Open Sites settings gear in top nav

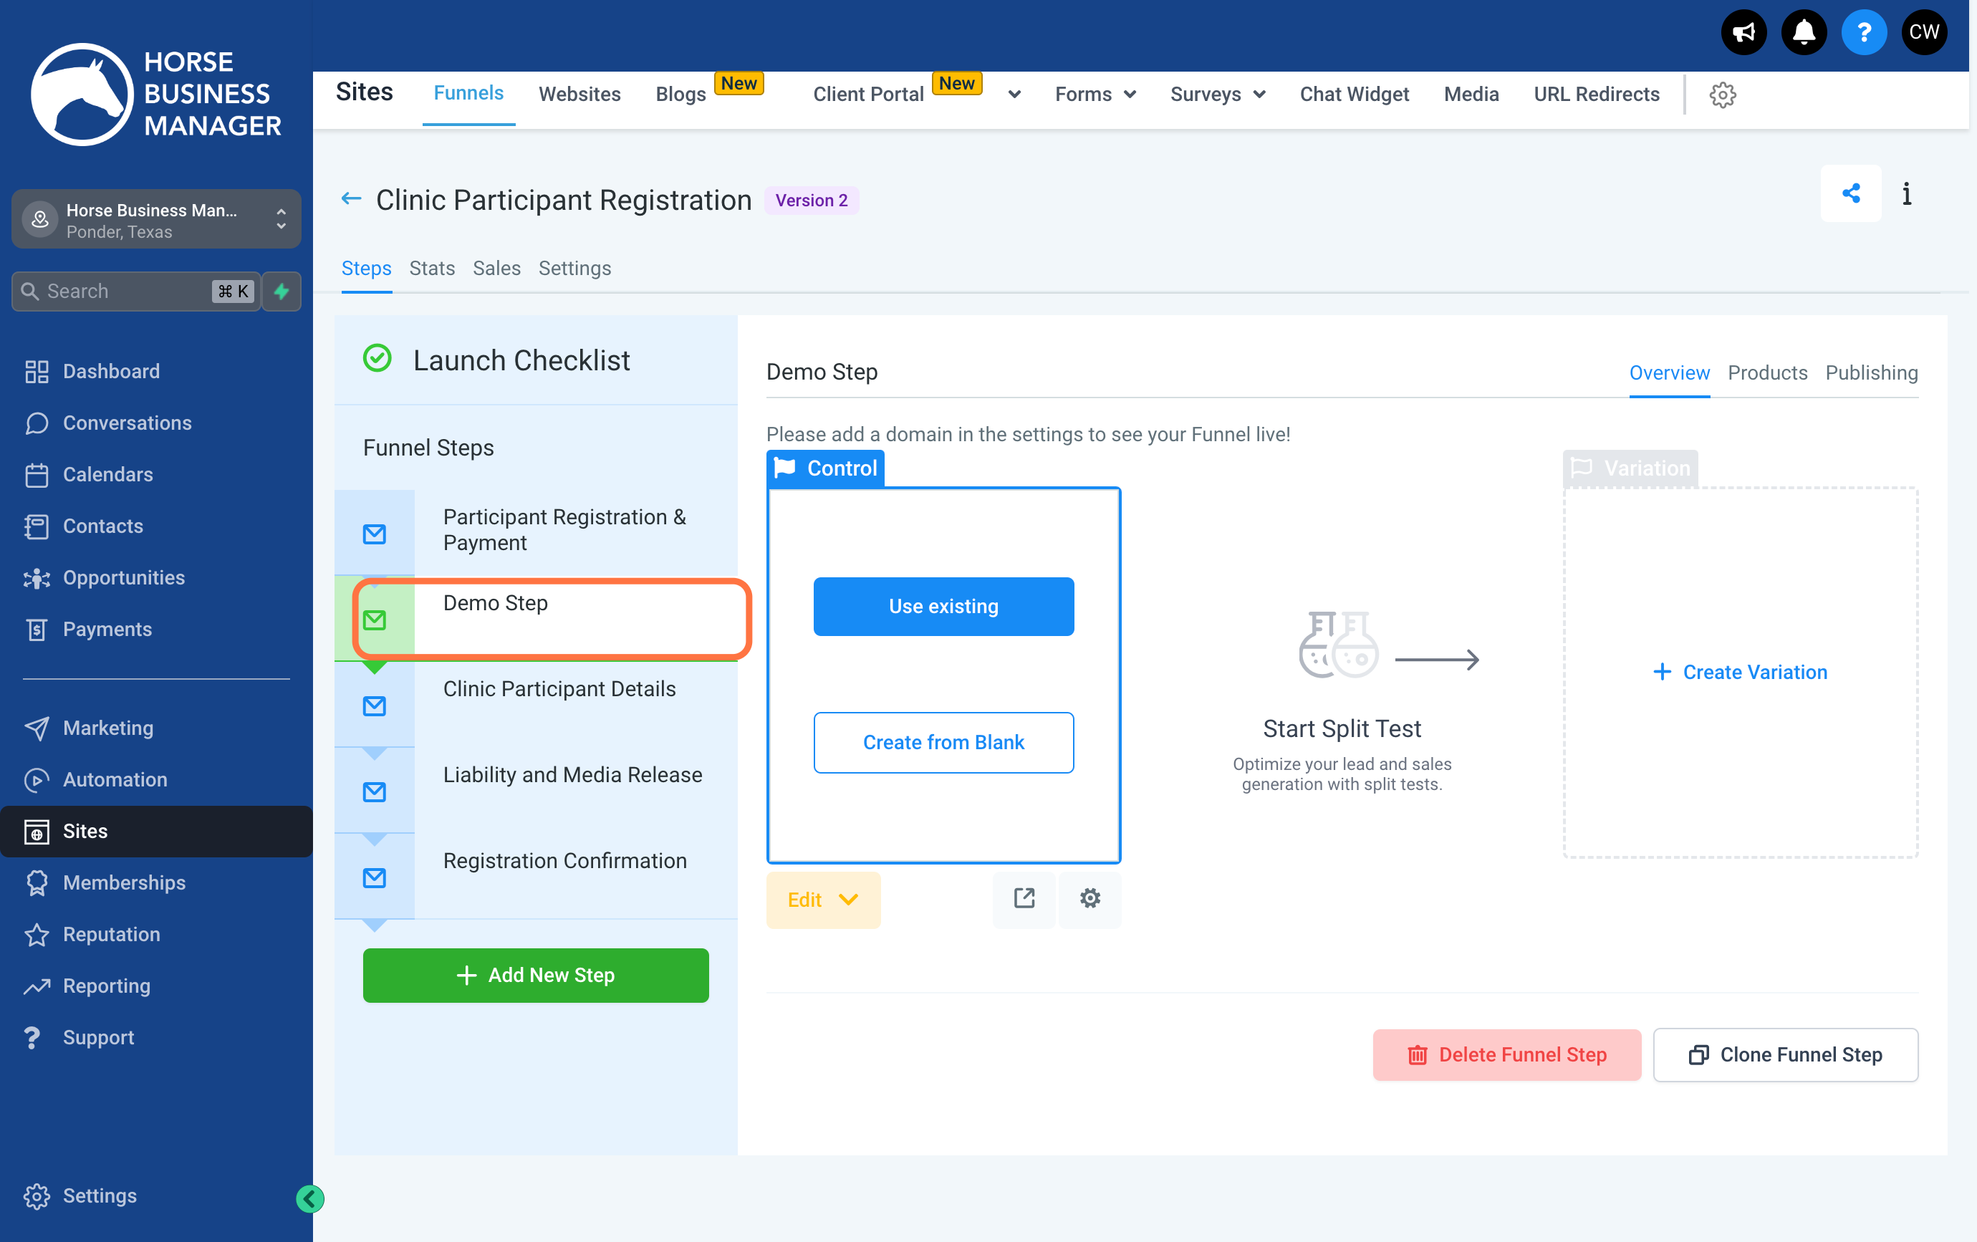(x=1723, y=95)
